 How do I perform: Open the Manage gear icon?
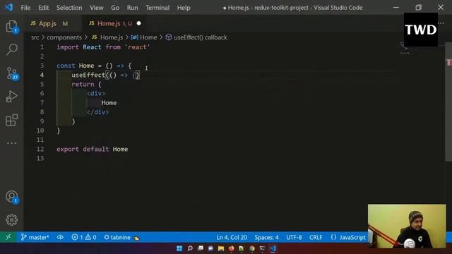(12, 219)
